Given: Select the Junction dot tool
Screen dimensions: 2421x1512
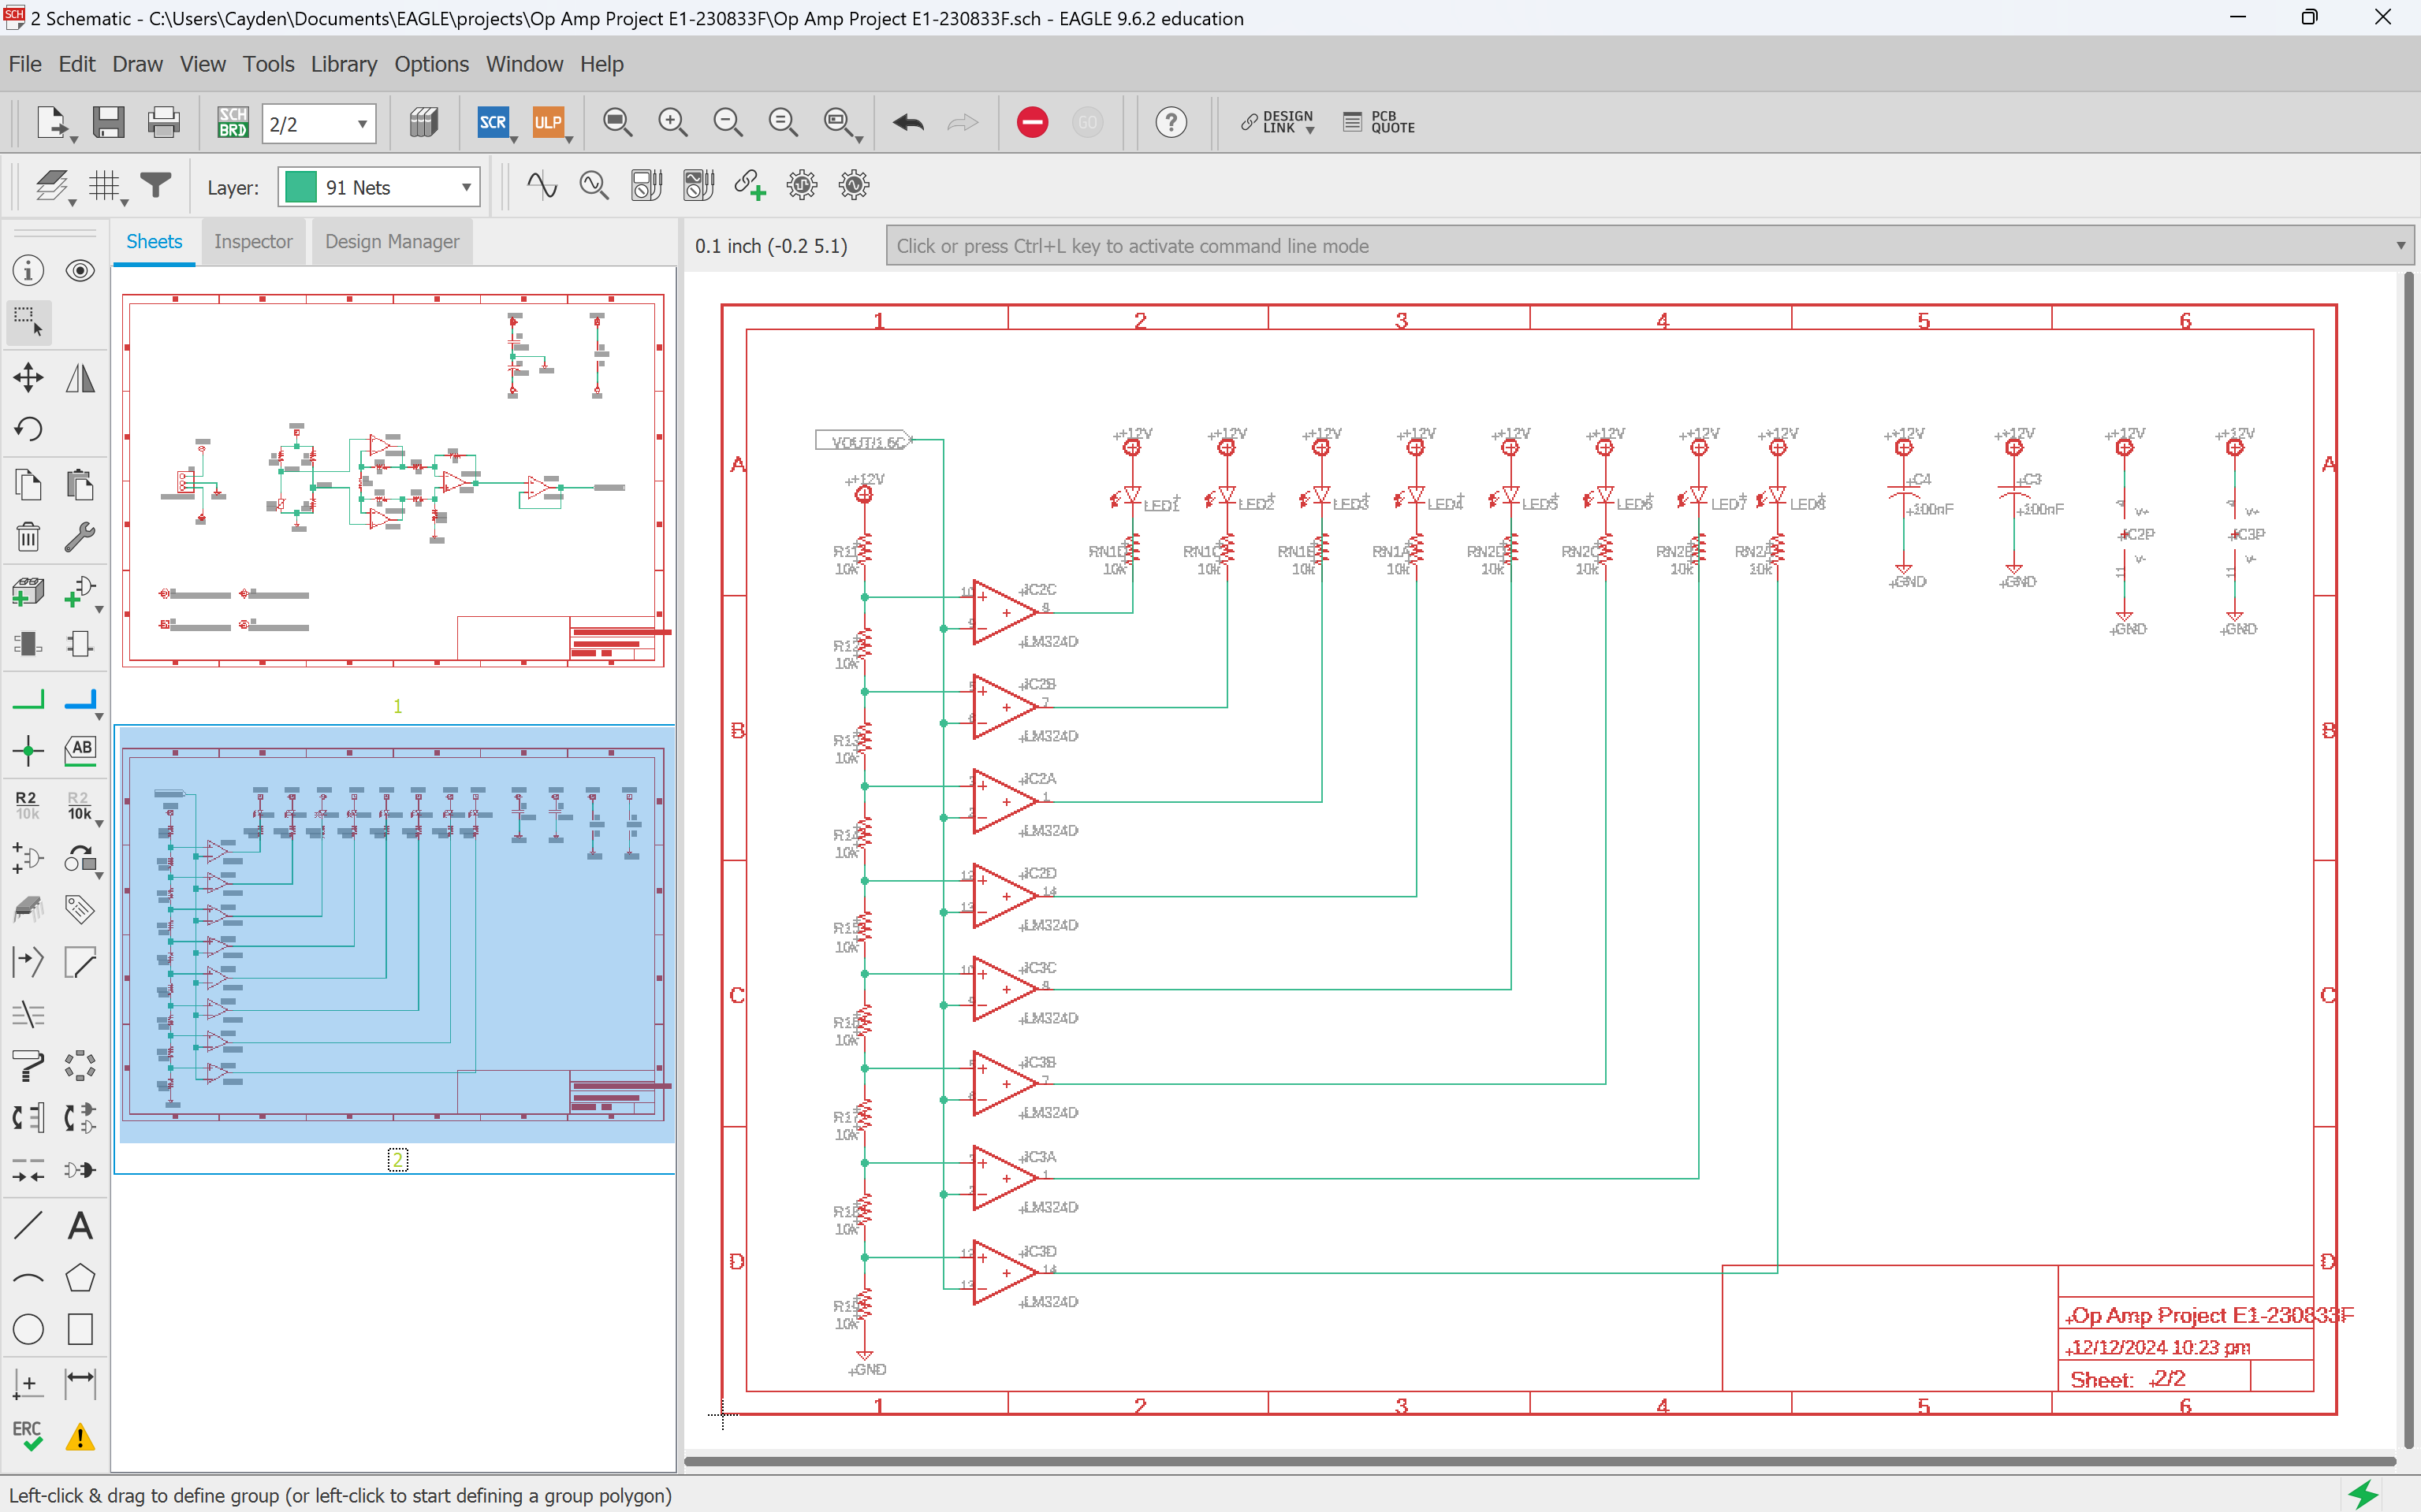Looking at the screenshot, I should pyautogui.click(x=28, y=750).
